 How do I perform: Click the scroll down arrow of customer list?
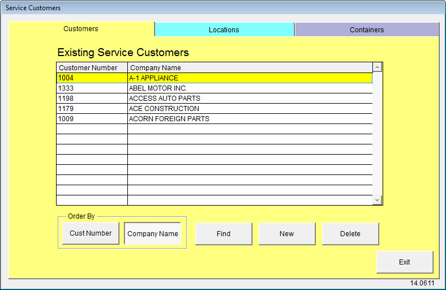pos(377,200)
